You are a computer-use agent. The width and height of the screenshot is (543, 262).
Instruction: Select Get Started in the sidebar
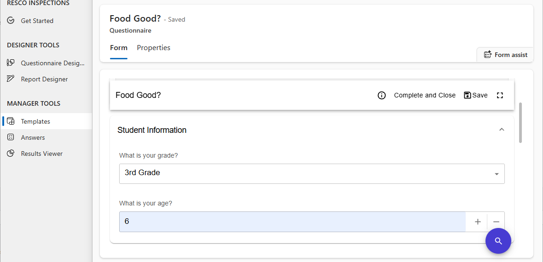pos(37,21)
